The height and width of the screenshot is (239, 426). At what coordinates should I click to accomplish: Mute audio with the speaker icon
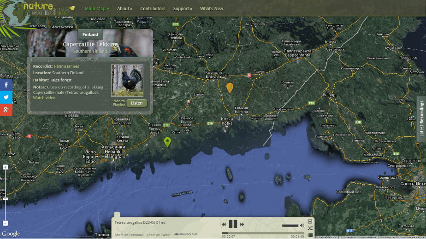pos(302,226)
